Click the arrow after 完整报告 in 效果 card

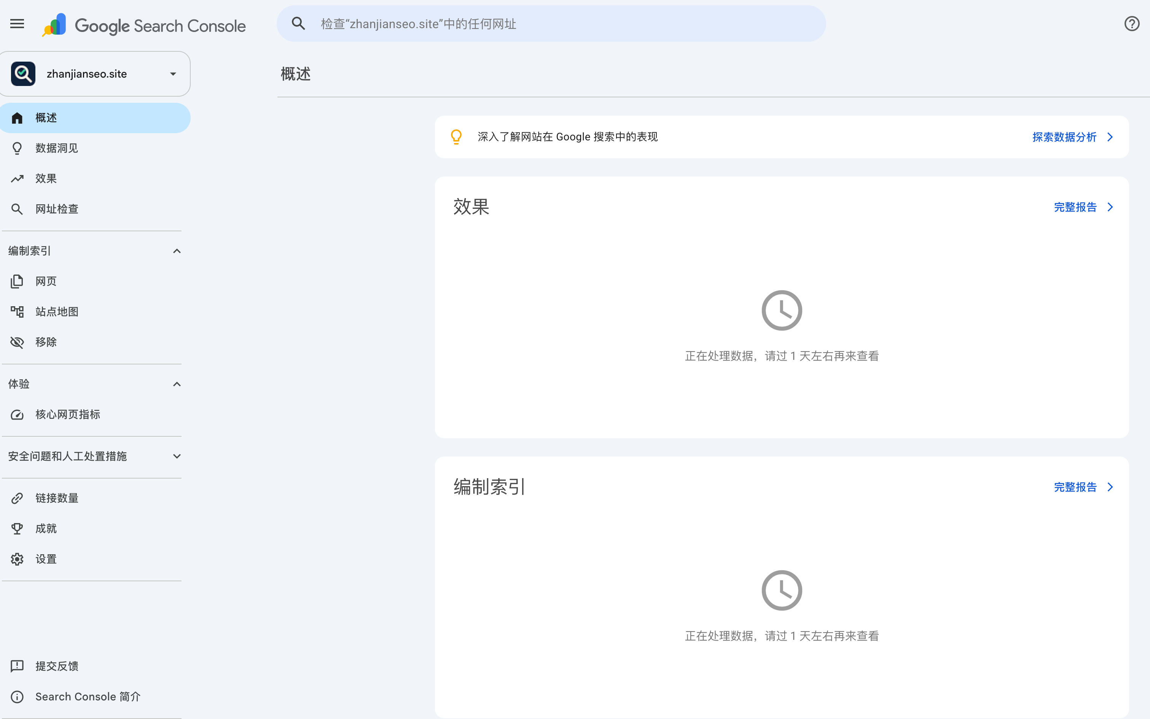tap(1110, 207)
